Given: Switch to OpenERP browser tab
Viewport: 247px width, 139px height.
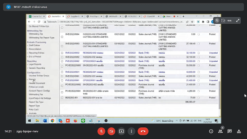Looking at the screenshot, I should pos(151,16).
